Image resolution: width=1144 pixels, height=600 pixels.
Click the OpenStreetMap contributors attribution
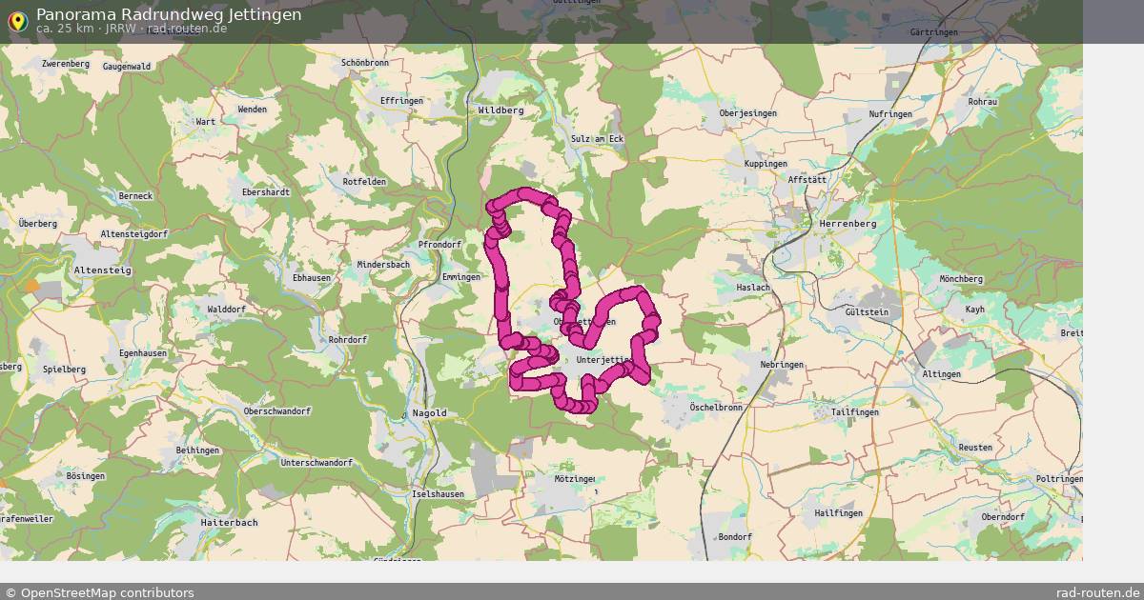point(99,592)
